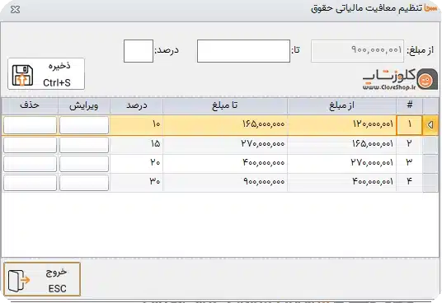
Task: Select the cell ۴۰۰,۰۰۰,۰۰۰
Action: point(225,164)
